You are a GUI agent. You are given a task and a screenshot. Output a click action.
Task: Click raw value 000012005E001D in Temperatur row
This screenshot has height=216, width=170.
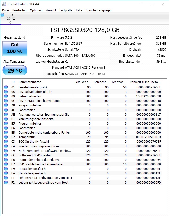pos(148,137)
